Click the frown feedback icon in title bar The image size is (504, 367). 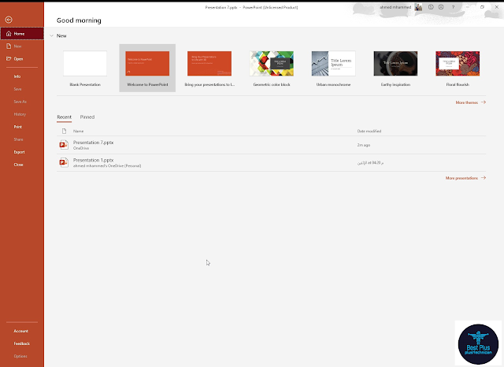tap(441, 7)
